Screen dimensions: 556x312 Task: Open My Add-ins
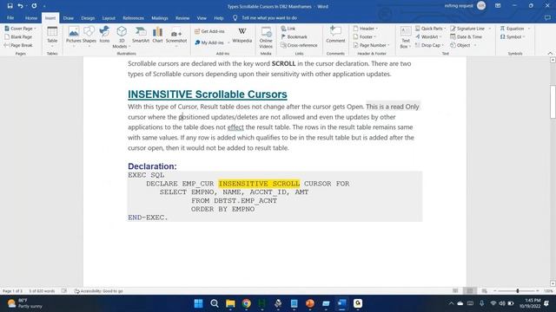pyautogui.click(x=212, y=42)
